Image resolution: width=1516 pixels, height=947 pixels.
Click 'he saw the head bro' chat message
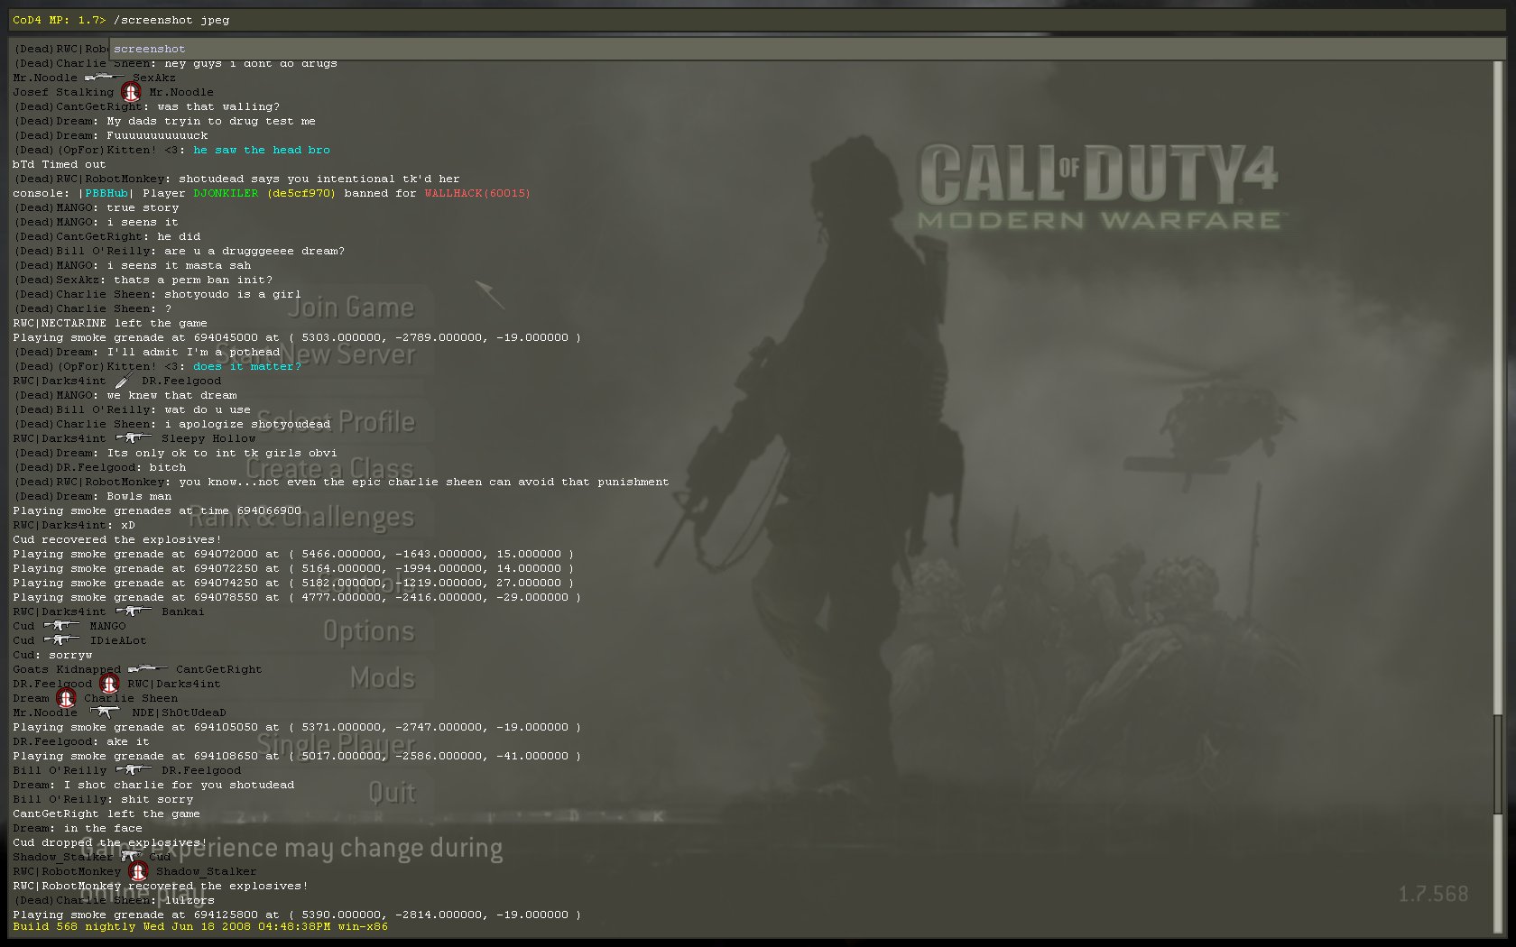point(262,150)
